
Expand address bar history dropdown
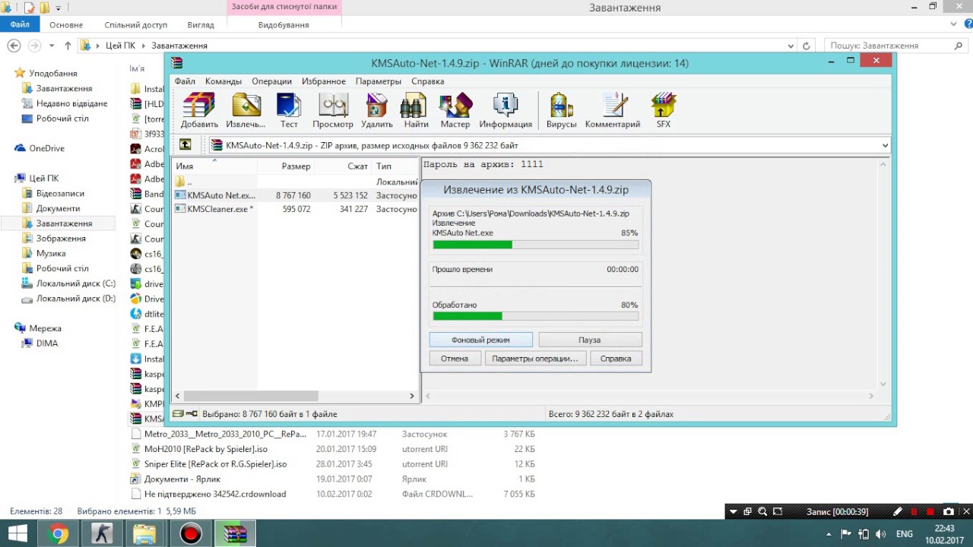(792, 46)
